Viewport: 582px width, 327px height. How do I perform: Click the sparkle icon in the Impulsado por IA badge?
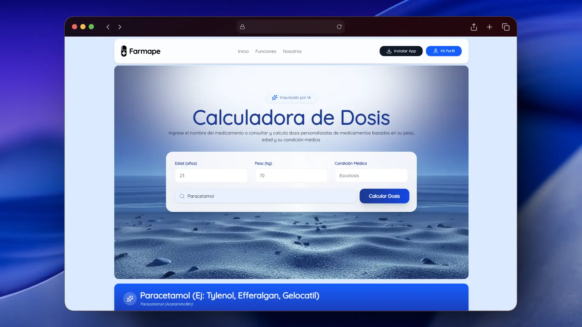[x=275, y=97]
